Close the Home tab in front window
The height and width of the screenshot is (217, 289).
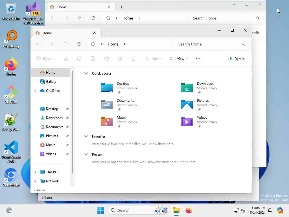(x=94, y=33)
